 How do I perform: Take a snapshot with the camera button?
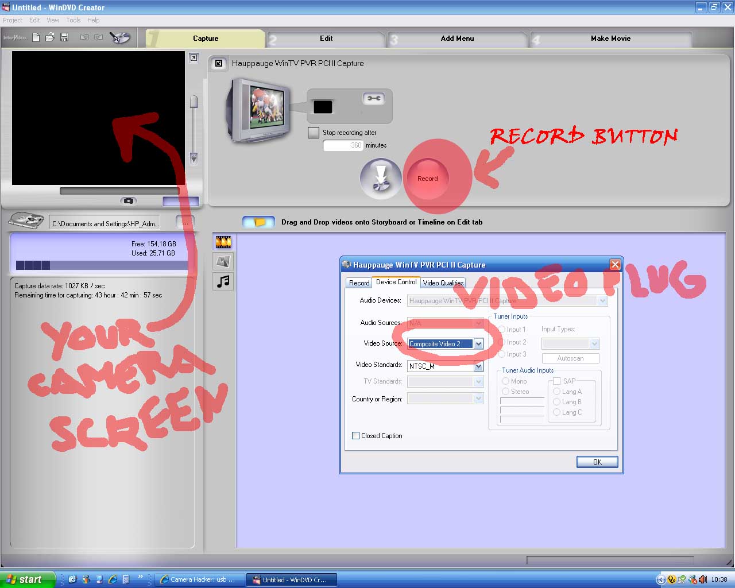tap(129, 201)
